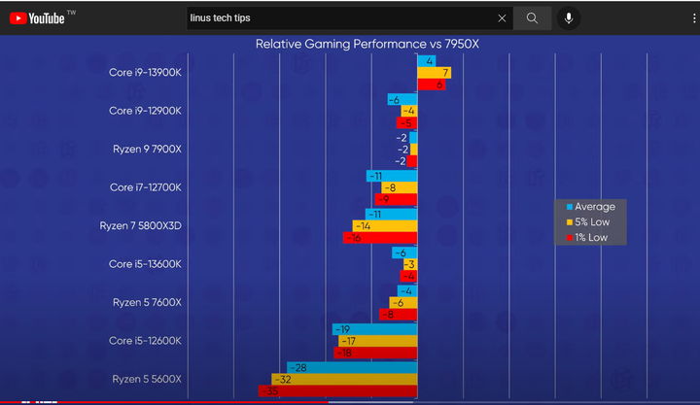Viewport: 700px width, 405px height.
Task: Click the blue Average legend swatch
Action: (569, 207)
